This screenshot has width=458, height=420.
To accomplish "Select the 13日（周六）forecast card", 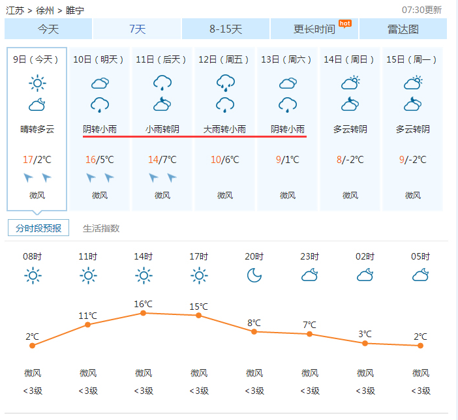I will 288,128.
